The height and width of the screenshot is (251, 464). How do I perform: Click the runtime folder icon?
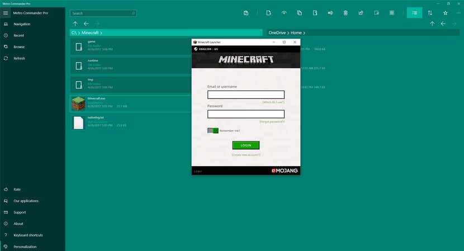(79, 66)
